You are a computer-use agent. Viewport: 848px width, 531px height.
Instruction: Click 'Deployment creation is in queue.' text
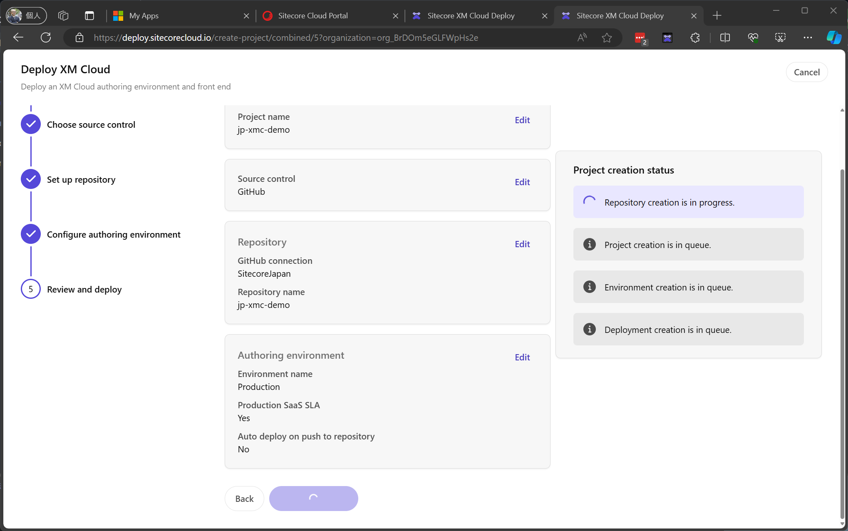[668, 330]
